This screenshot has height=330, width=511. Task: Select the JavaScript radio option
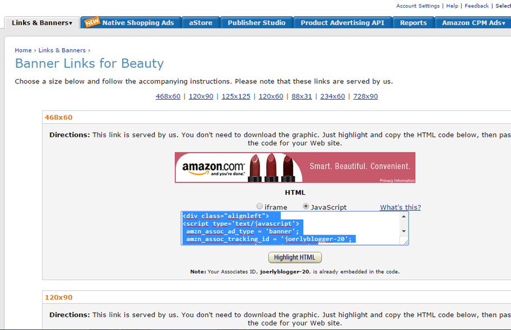[306, 206]
